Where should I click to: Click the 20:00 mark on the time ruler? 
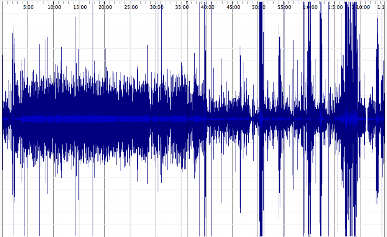coord(105,7)
